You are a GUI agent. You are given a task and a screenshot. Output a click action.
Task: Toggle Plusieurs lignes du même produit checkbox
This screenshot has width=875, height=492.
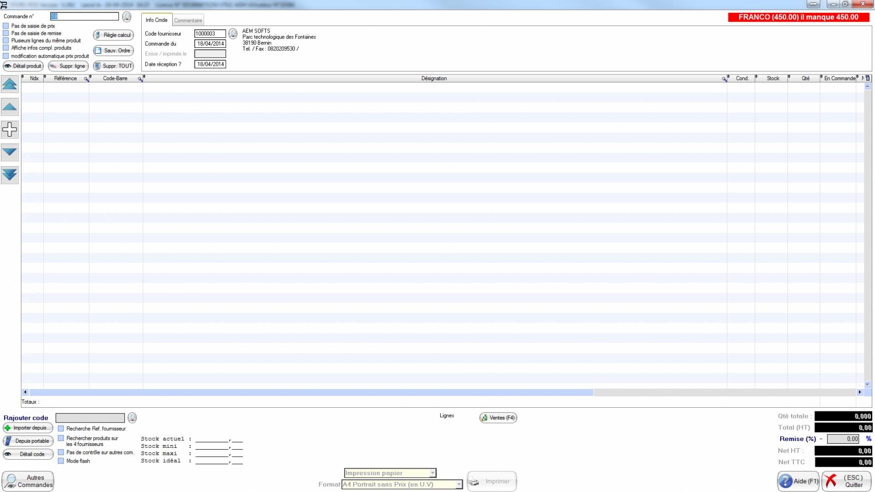(x=6, y=41)
